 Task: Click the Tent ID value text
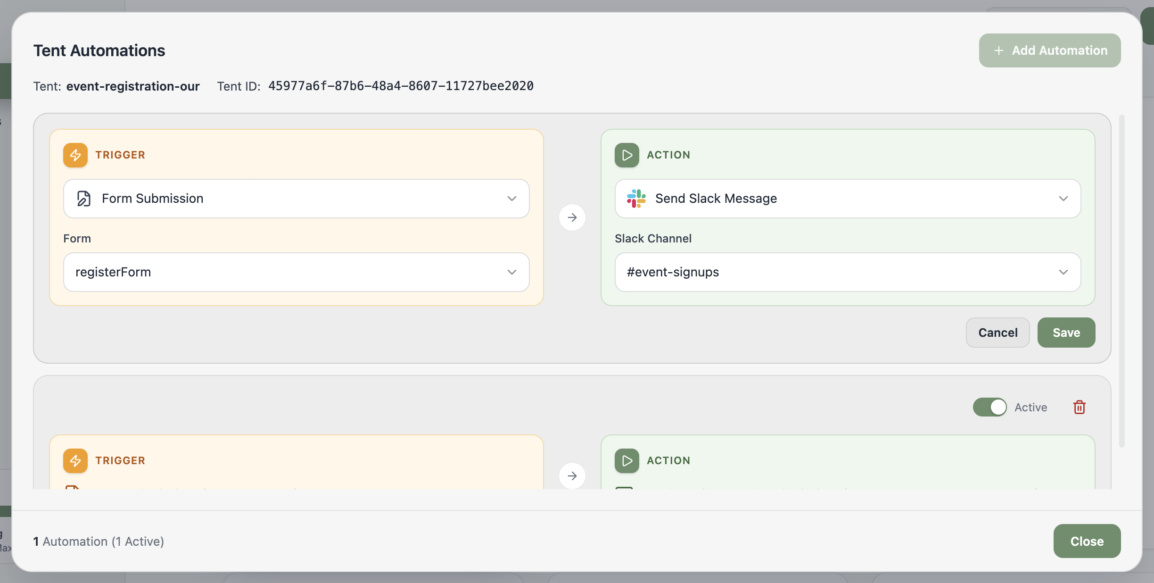(x=401, y=86)
